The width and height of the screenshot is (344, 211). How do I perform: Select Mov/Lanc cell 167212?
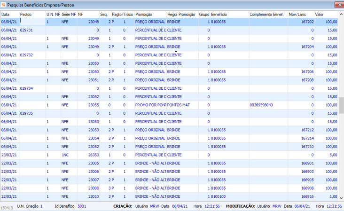(301, 130)
